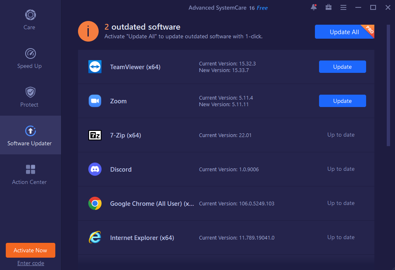Open the Protect shield icon
Image resolution: width=395 pixels, height=270 pixels.
click(x=31, y=92)
